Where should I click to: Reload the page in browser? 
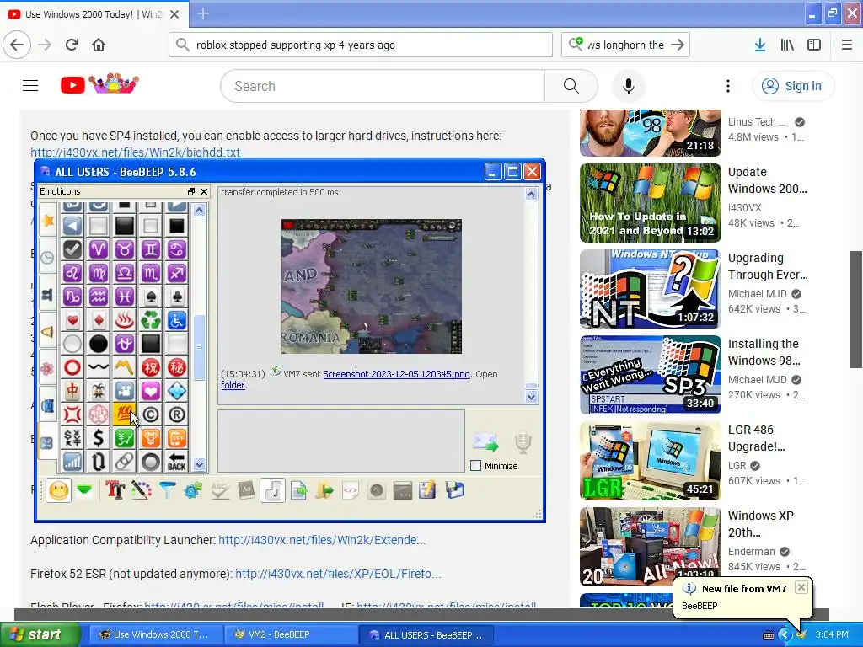(x=72, y=45)
